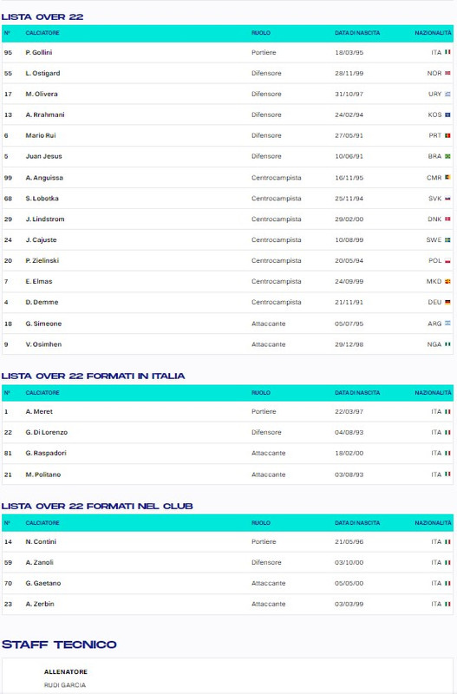
Task: Select player name L. Ostigard
Action: click(x=42, y=73)
